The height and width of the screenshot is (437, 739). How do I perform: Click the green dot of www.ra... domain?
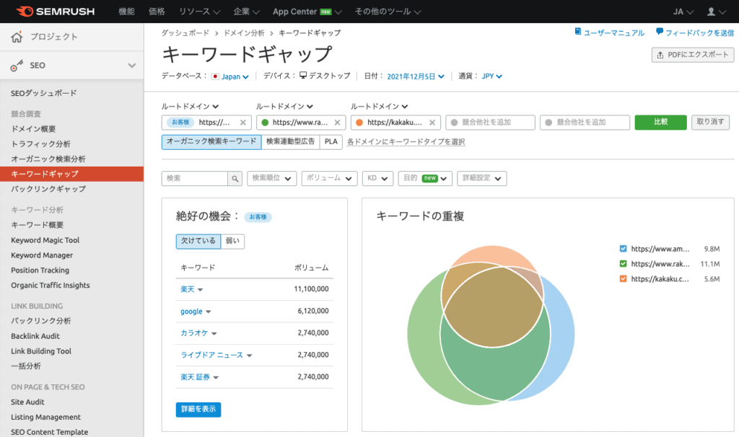pos(265,123)
